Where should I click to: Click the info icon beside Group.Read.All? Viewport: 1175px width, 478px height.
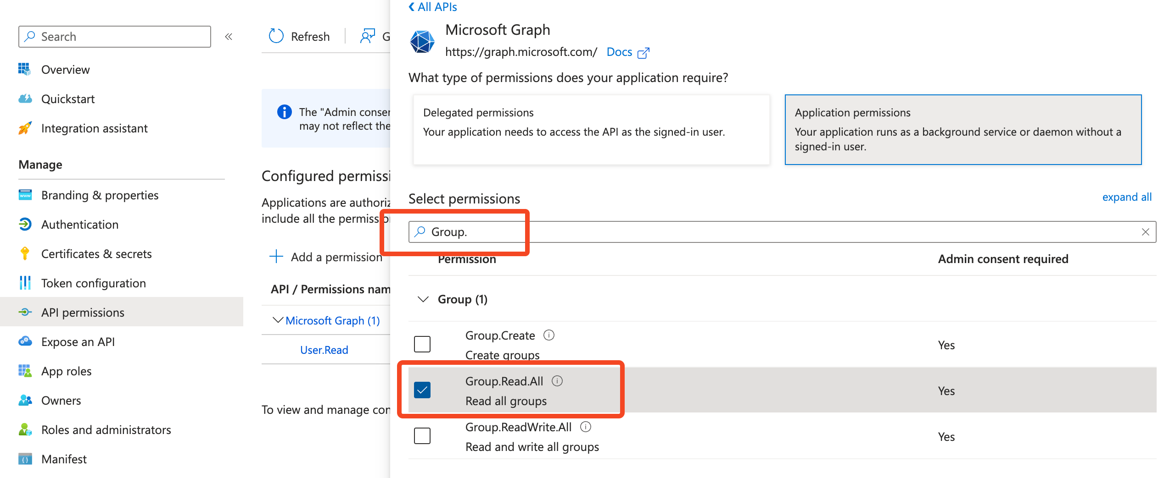(557, 381)
